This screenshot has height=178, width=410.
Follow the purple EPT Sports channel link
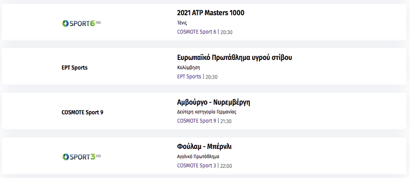tap(189, 77)
